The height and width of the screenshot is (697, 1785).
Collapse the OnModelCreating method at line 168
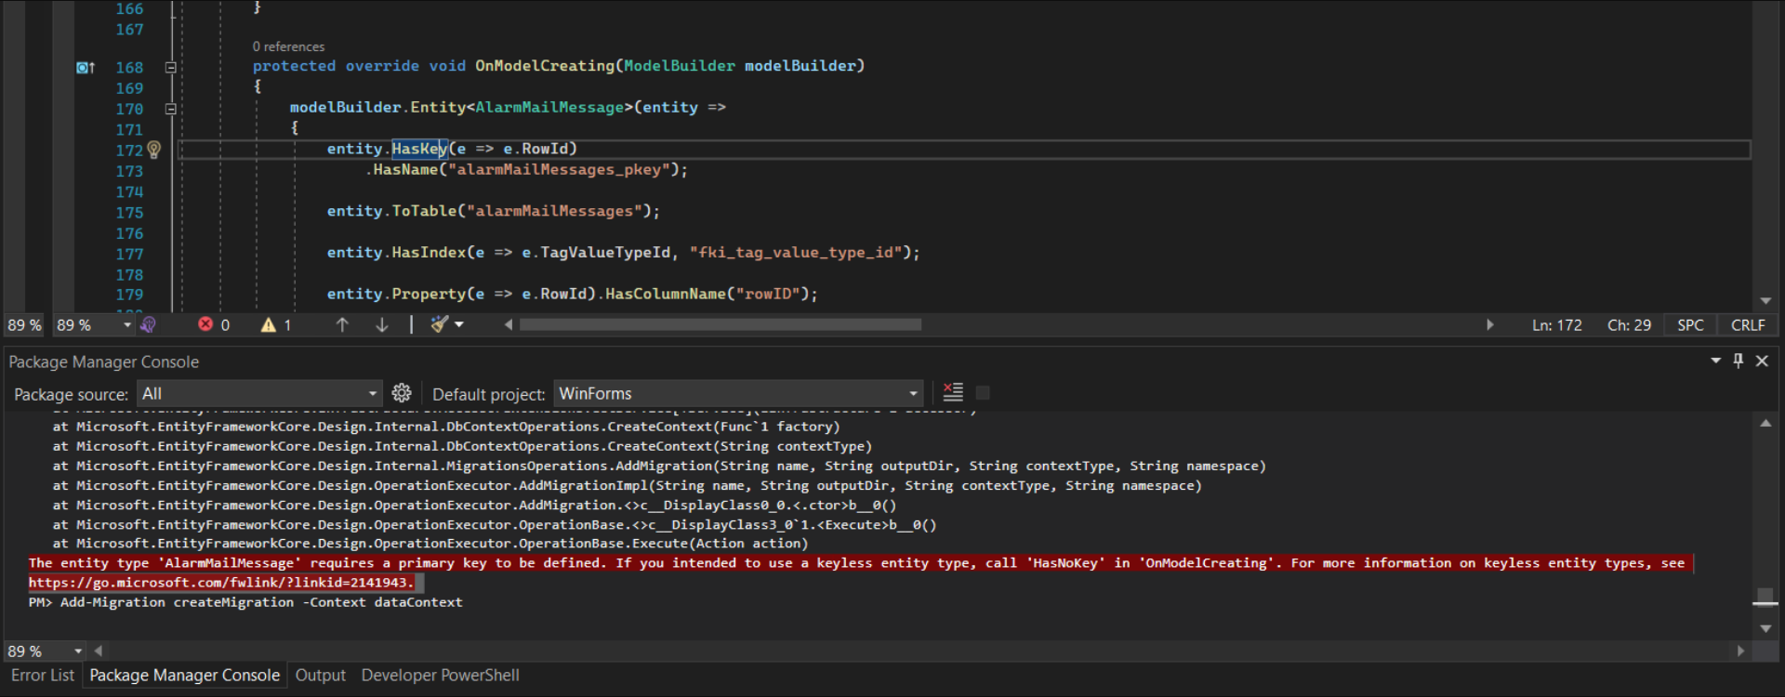(x=171, y=68)
